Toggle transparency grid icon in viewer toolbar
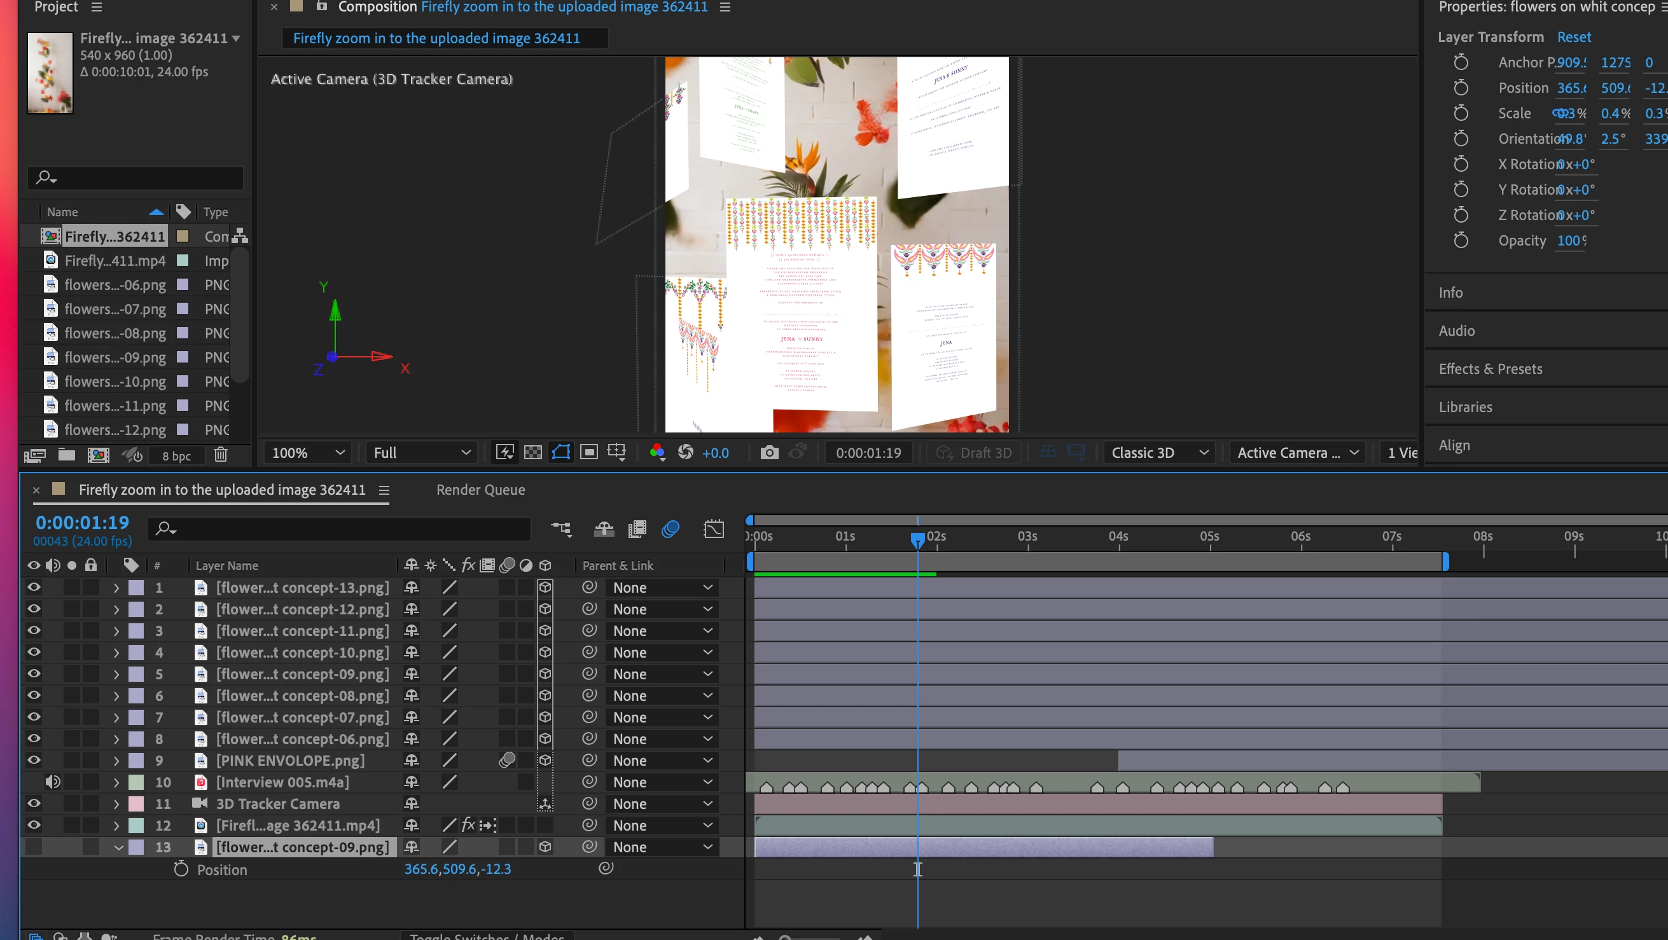Image resolution: width=1668 pixels, height=940 pixels. point(533,453)
